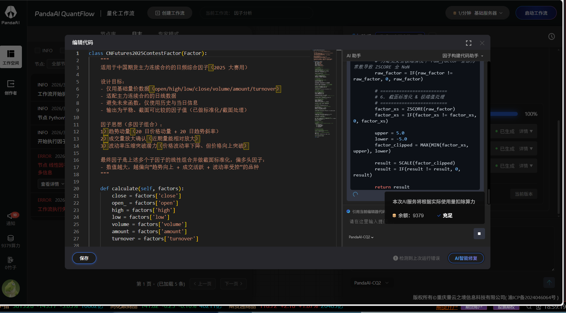Click the 9379 compute power coin icon
Viewport: 566px width, 313px height.
tap(11, 238)
